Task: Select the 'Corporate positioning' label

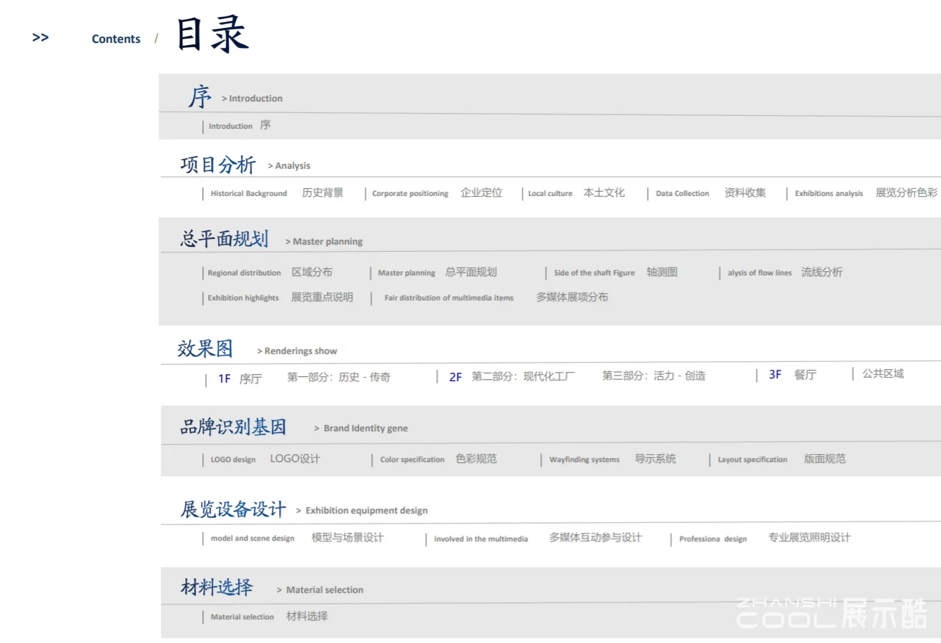Action: pyautogui.click(x=410, y=194)
